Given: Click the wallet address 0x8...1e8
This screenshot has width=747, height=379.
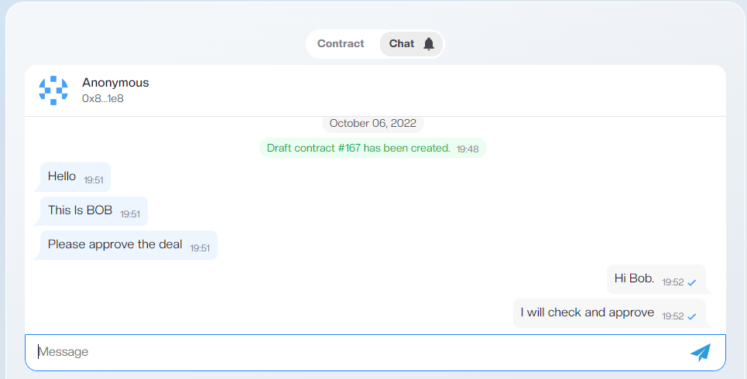Looking at the screenshot, I should [102, 98].
